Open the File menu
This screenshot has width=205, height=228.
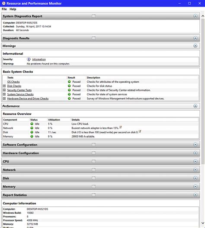point(4,9)
